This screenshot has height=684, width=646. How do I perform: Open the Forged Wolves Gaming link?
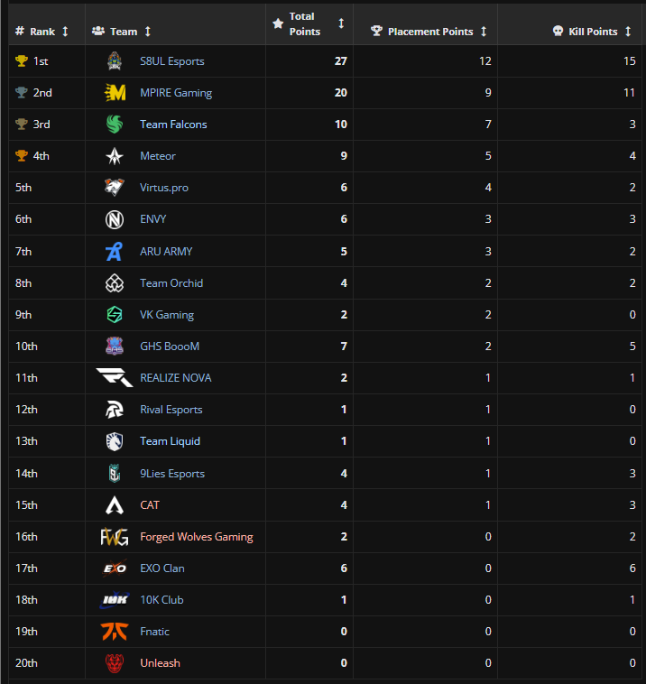click(x=197, y=537)
